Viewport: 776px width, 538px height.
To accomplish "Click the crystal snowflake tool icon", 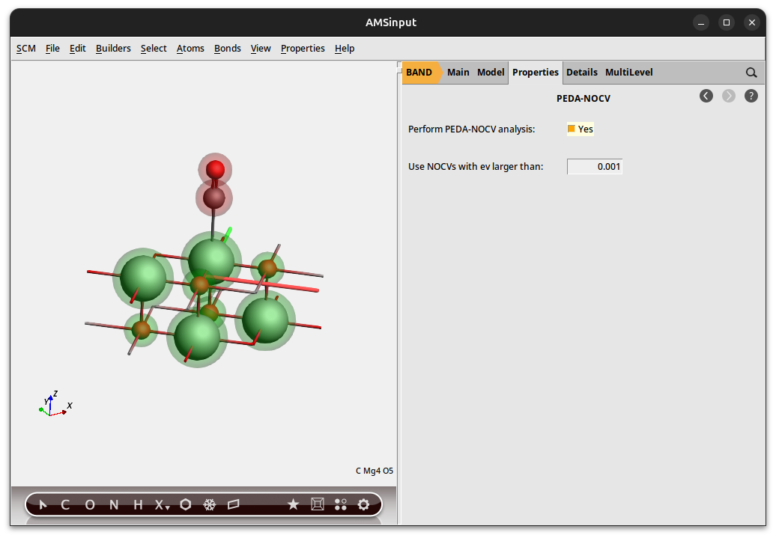I will tap(210, 505).
